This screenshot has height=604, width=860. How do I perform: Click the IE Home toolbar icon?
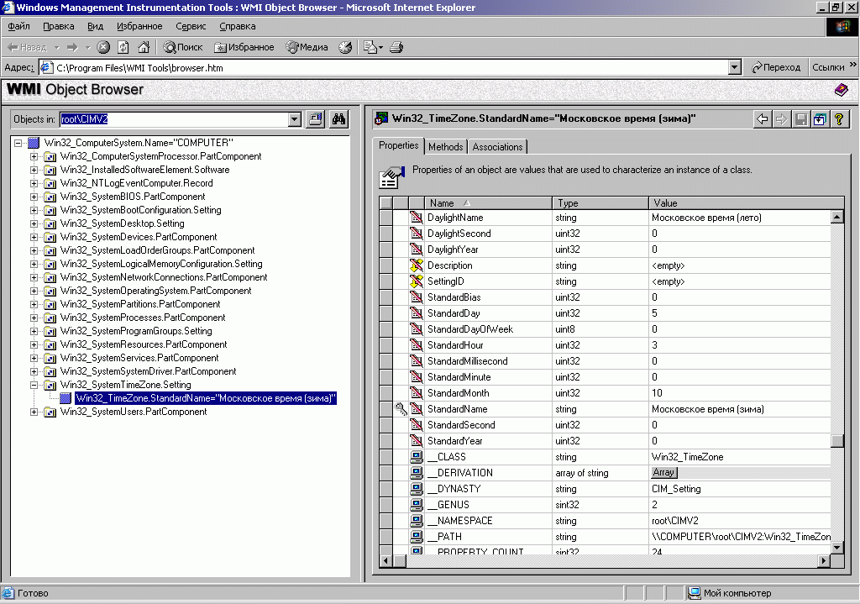pos(144,47)
